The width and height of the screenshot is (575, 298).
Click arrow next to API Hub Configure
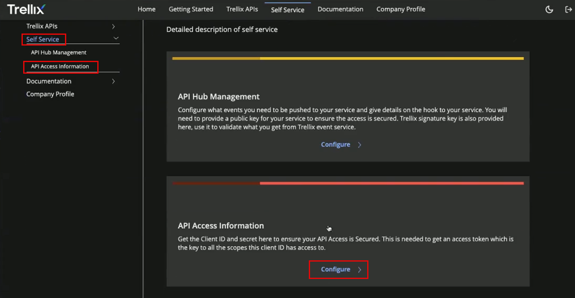(359, 145)
